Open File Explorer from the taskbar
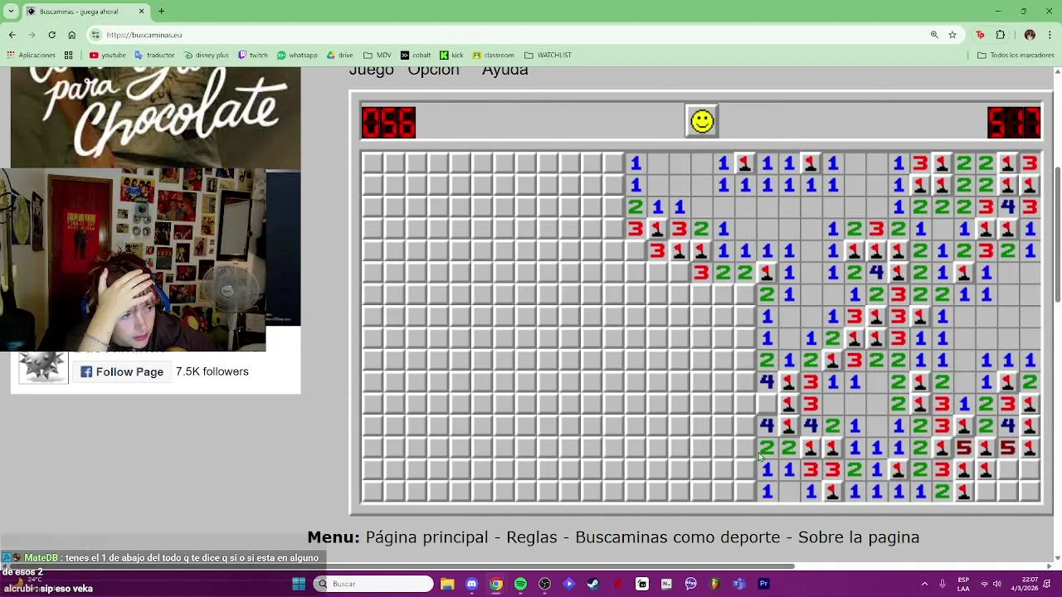Viewport: 1062px width, 597px height. pyautogui.click(x=447, y=584)
